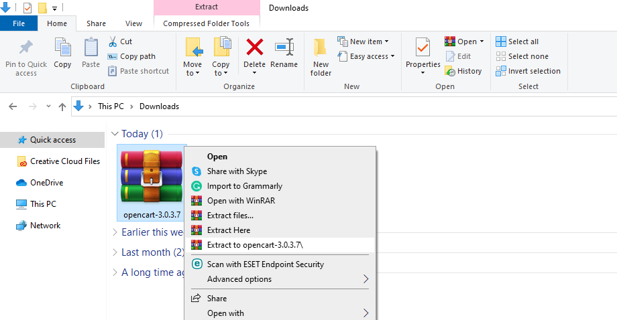Screen dimensions: 617x320
Task: Choose Open with WinRAR
Action: [280, 201]
